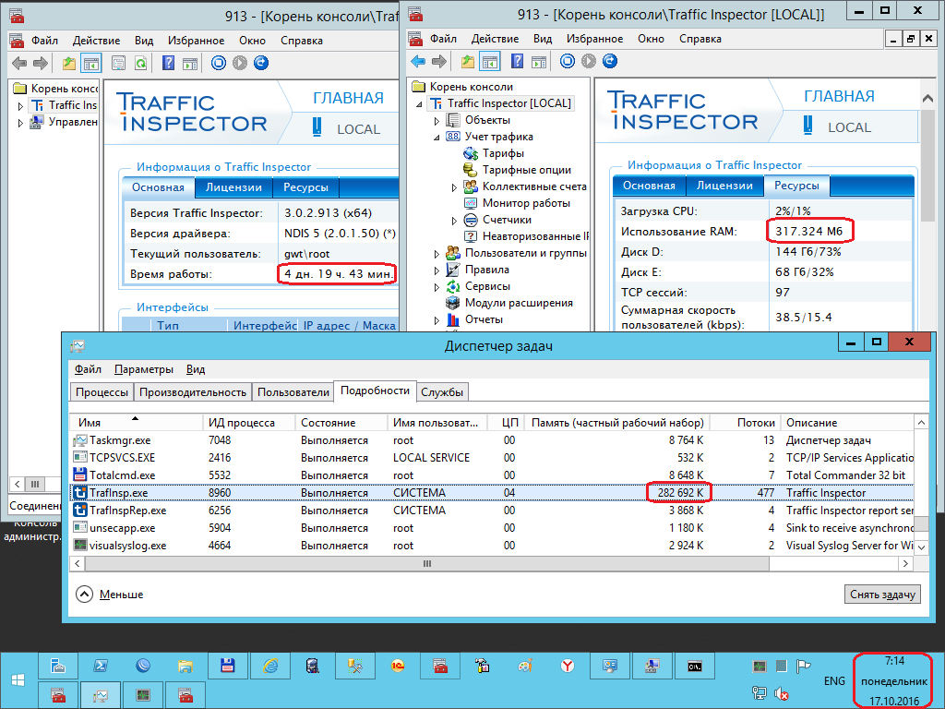Switch to Процессы tab in Task Manager
The image size is (945, 709).
pyautogui.click(x=102, y=391)
